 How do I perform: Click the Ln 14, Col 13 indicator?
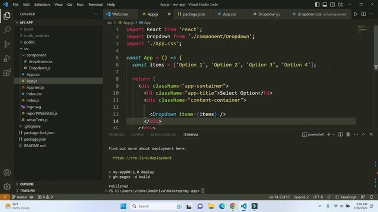279,197
